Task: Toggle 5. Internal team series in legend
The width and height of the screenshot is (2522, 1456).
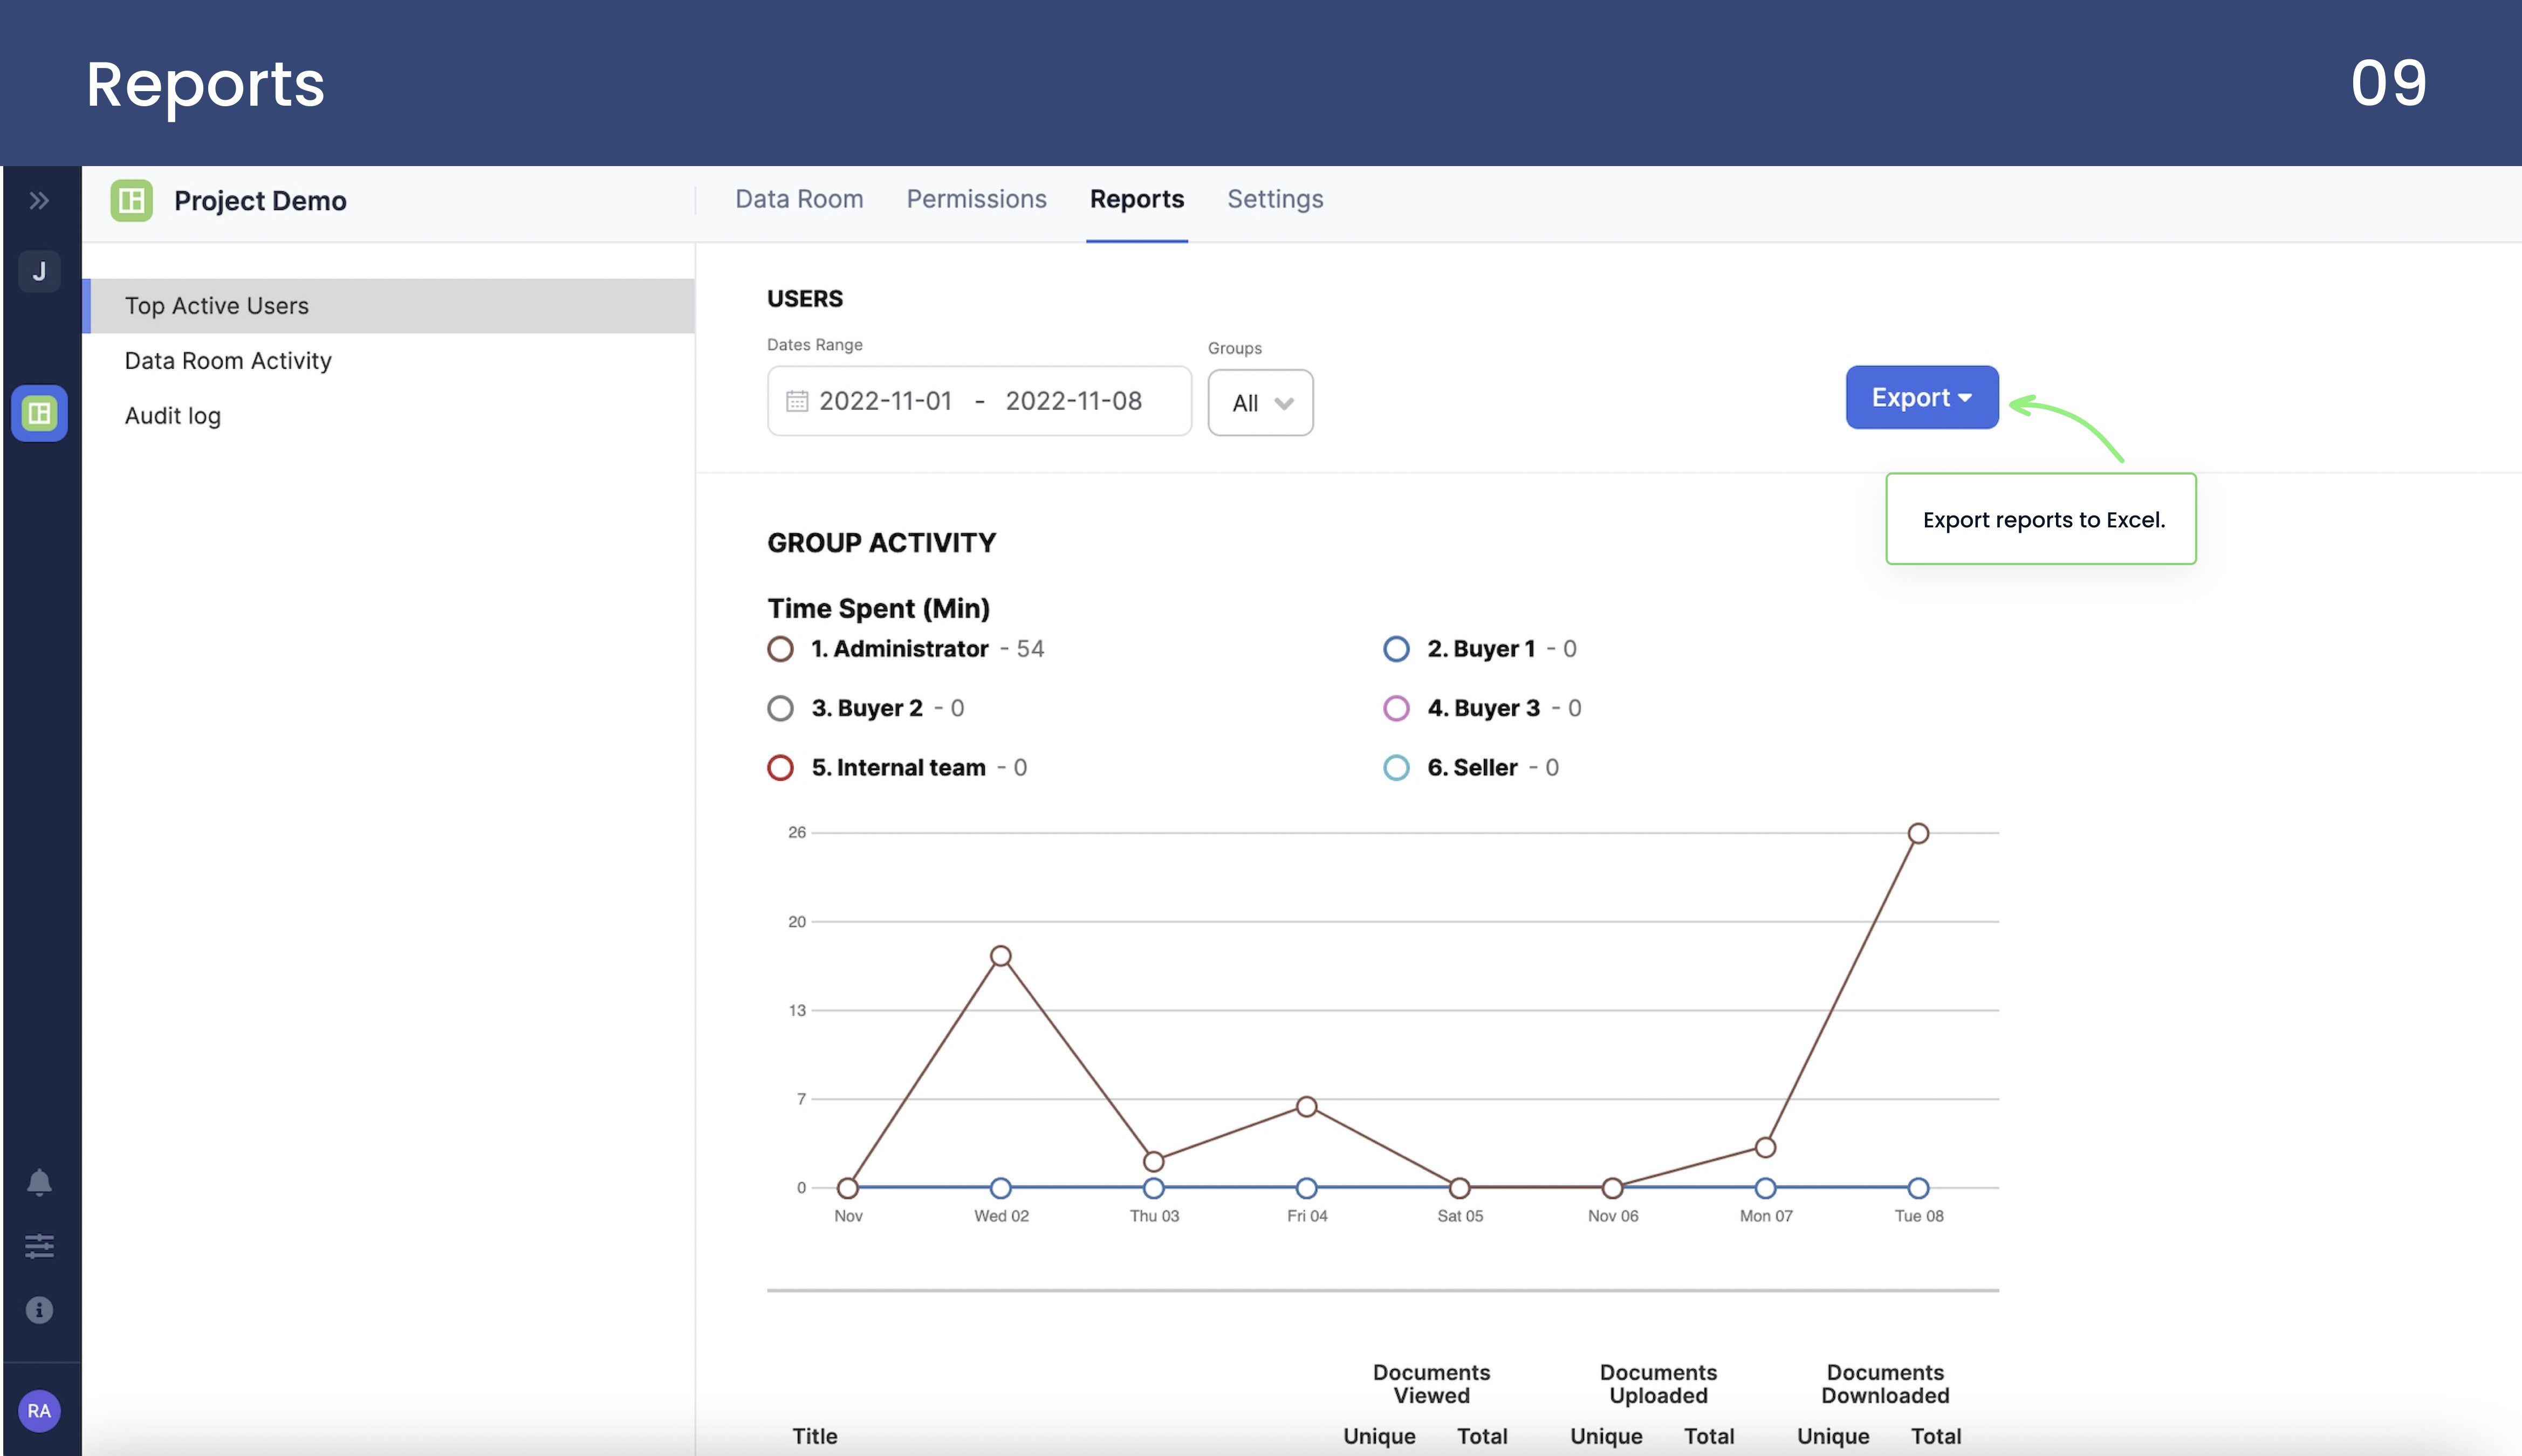Action: coord(897,767)
